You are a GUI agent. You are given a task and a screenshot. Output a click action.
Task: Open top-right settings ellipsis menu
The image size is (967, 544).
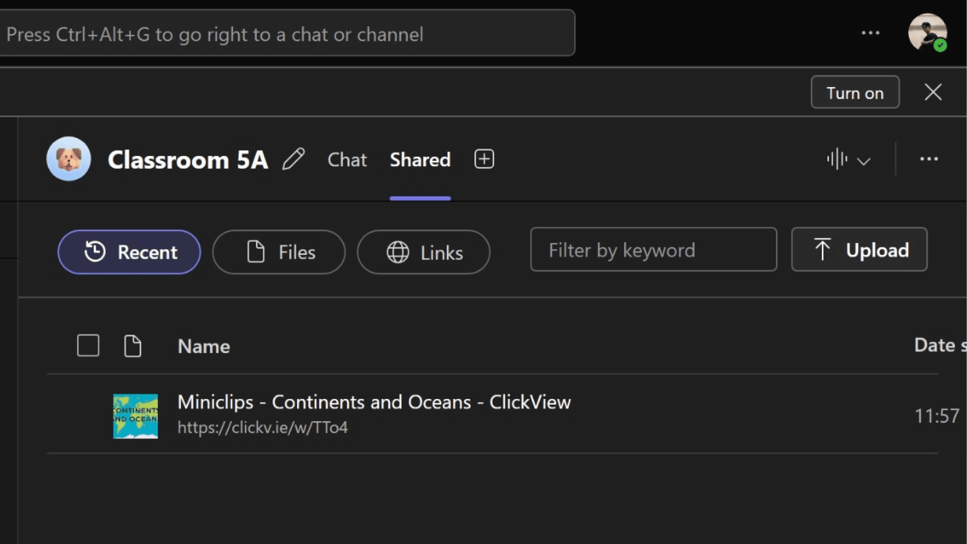pos(871,33)
